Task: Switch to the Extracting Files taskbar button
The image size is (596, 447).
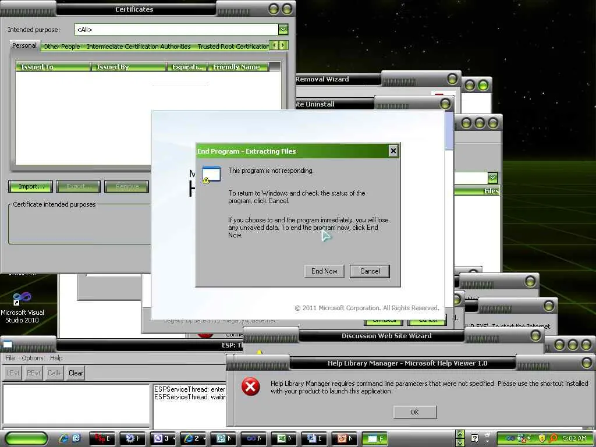Action: pyautogui.click(x=375, y=438)
